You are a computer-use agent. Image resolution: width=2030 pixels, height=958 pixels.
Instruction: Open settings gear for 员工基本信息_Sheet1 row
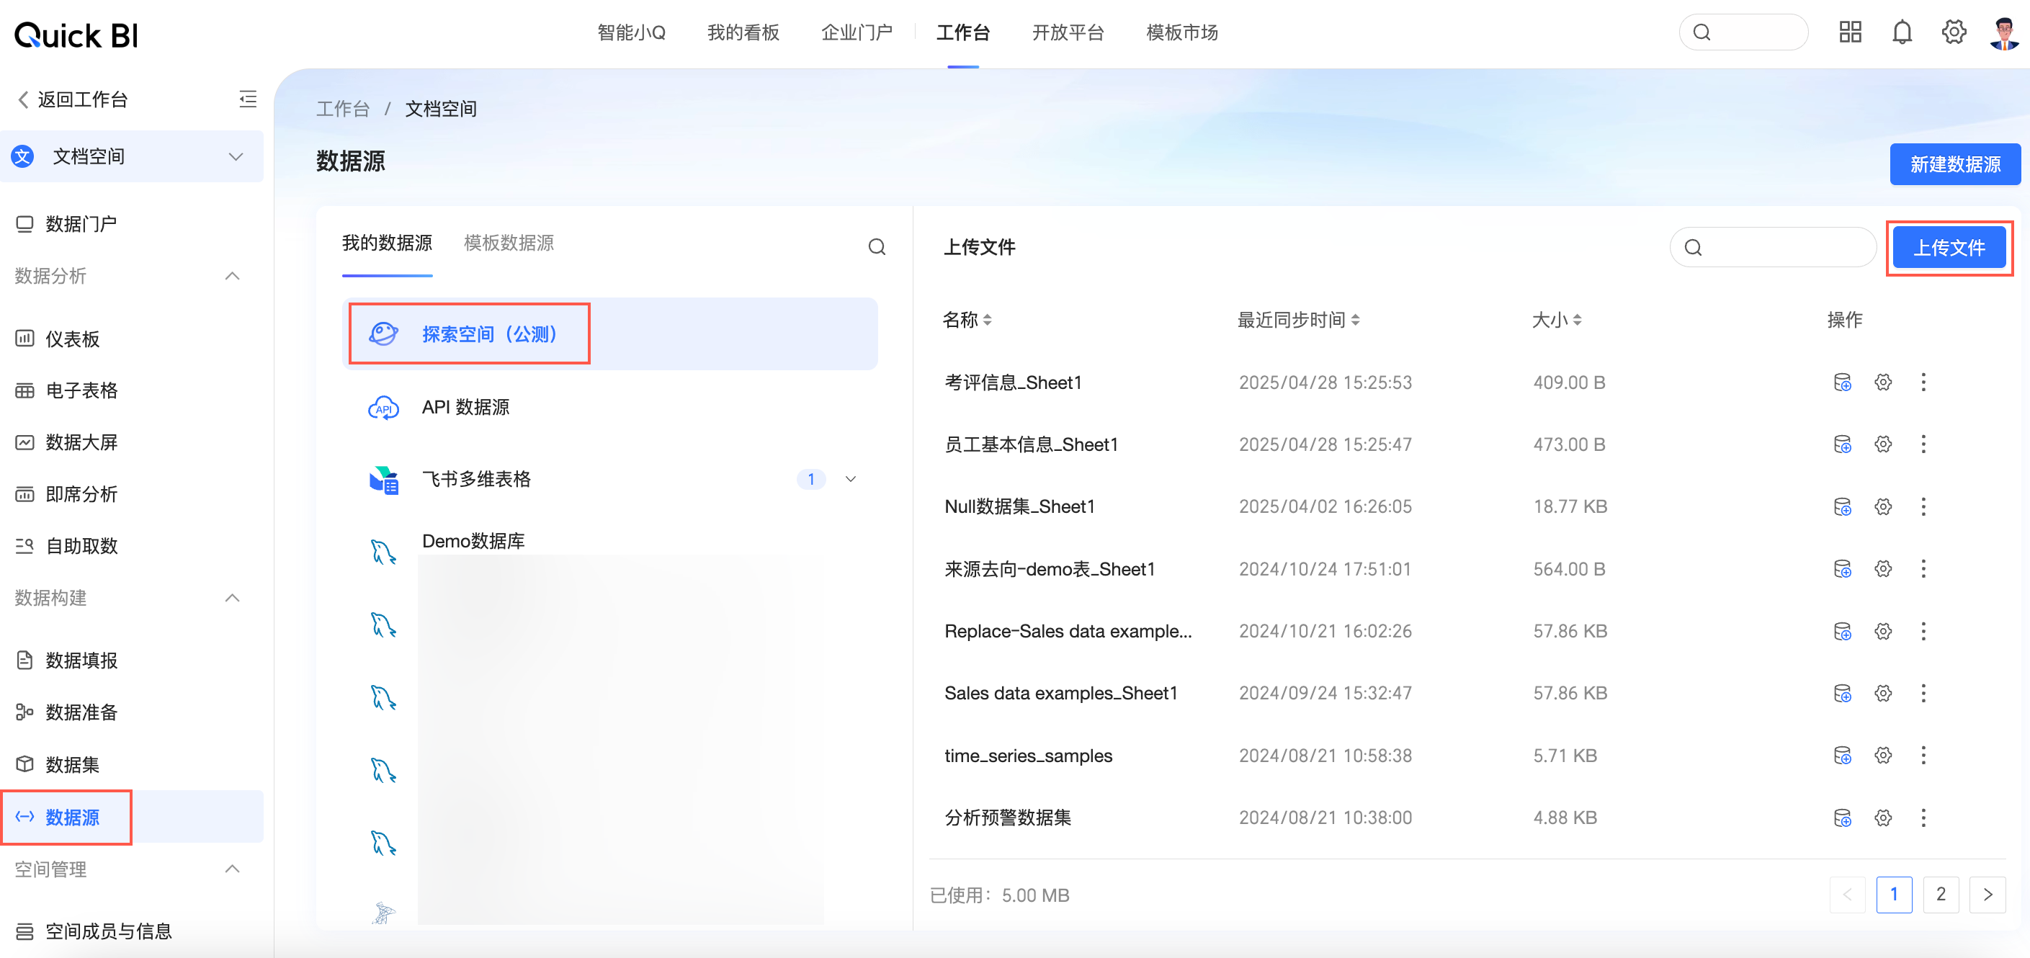(1882, 444)
